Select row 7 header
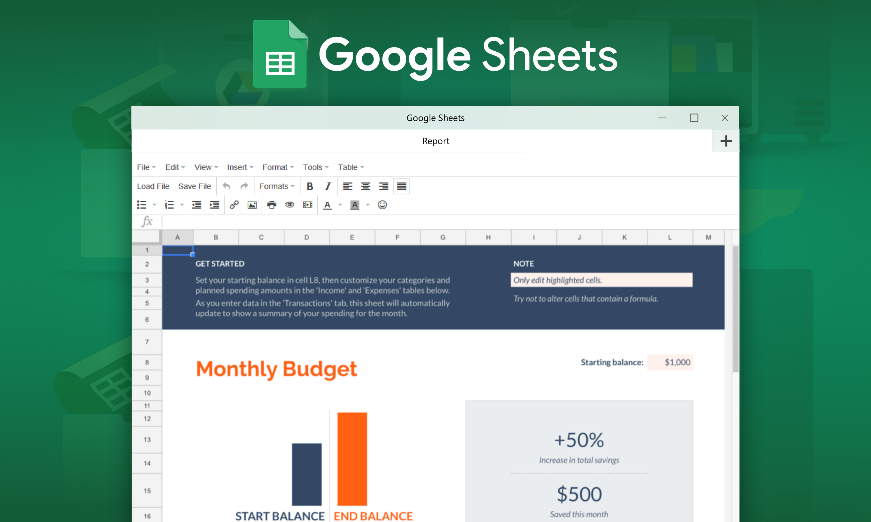871x522 pixels. pos(147,342)
